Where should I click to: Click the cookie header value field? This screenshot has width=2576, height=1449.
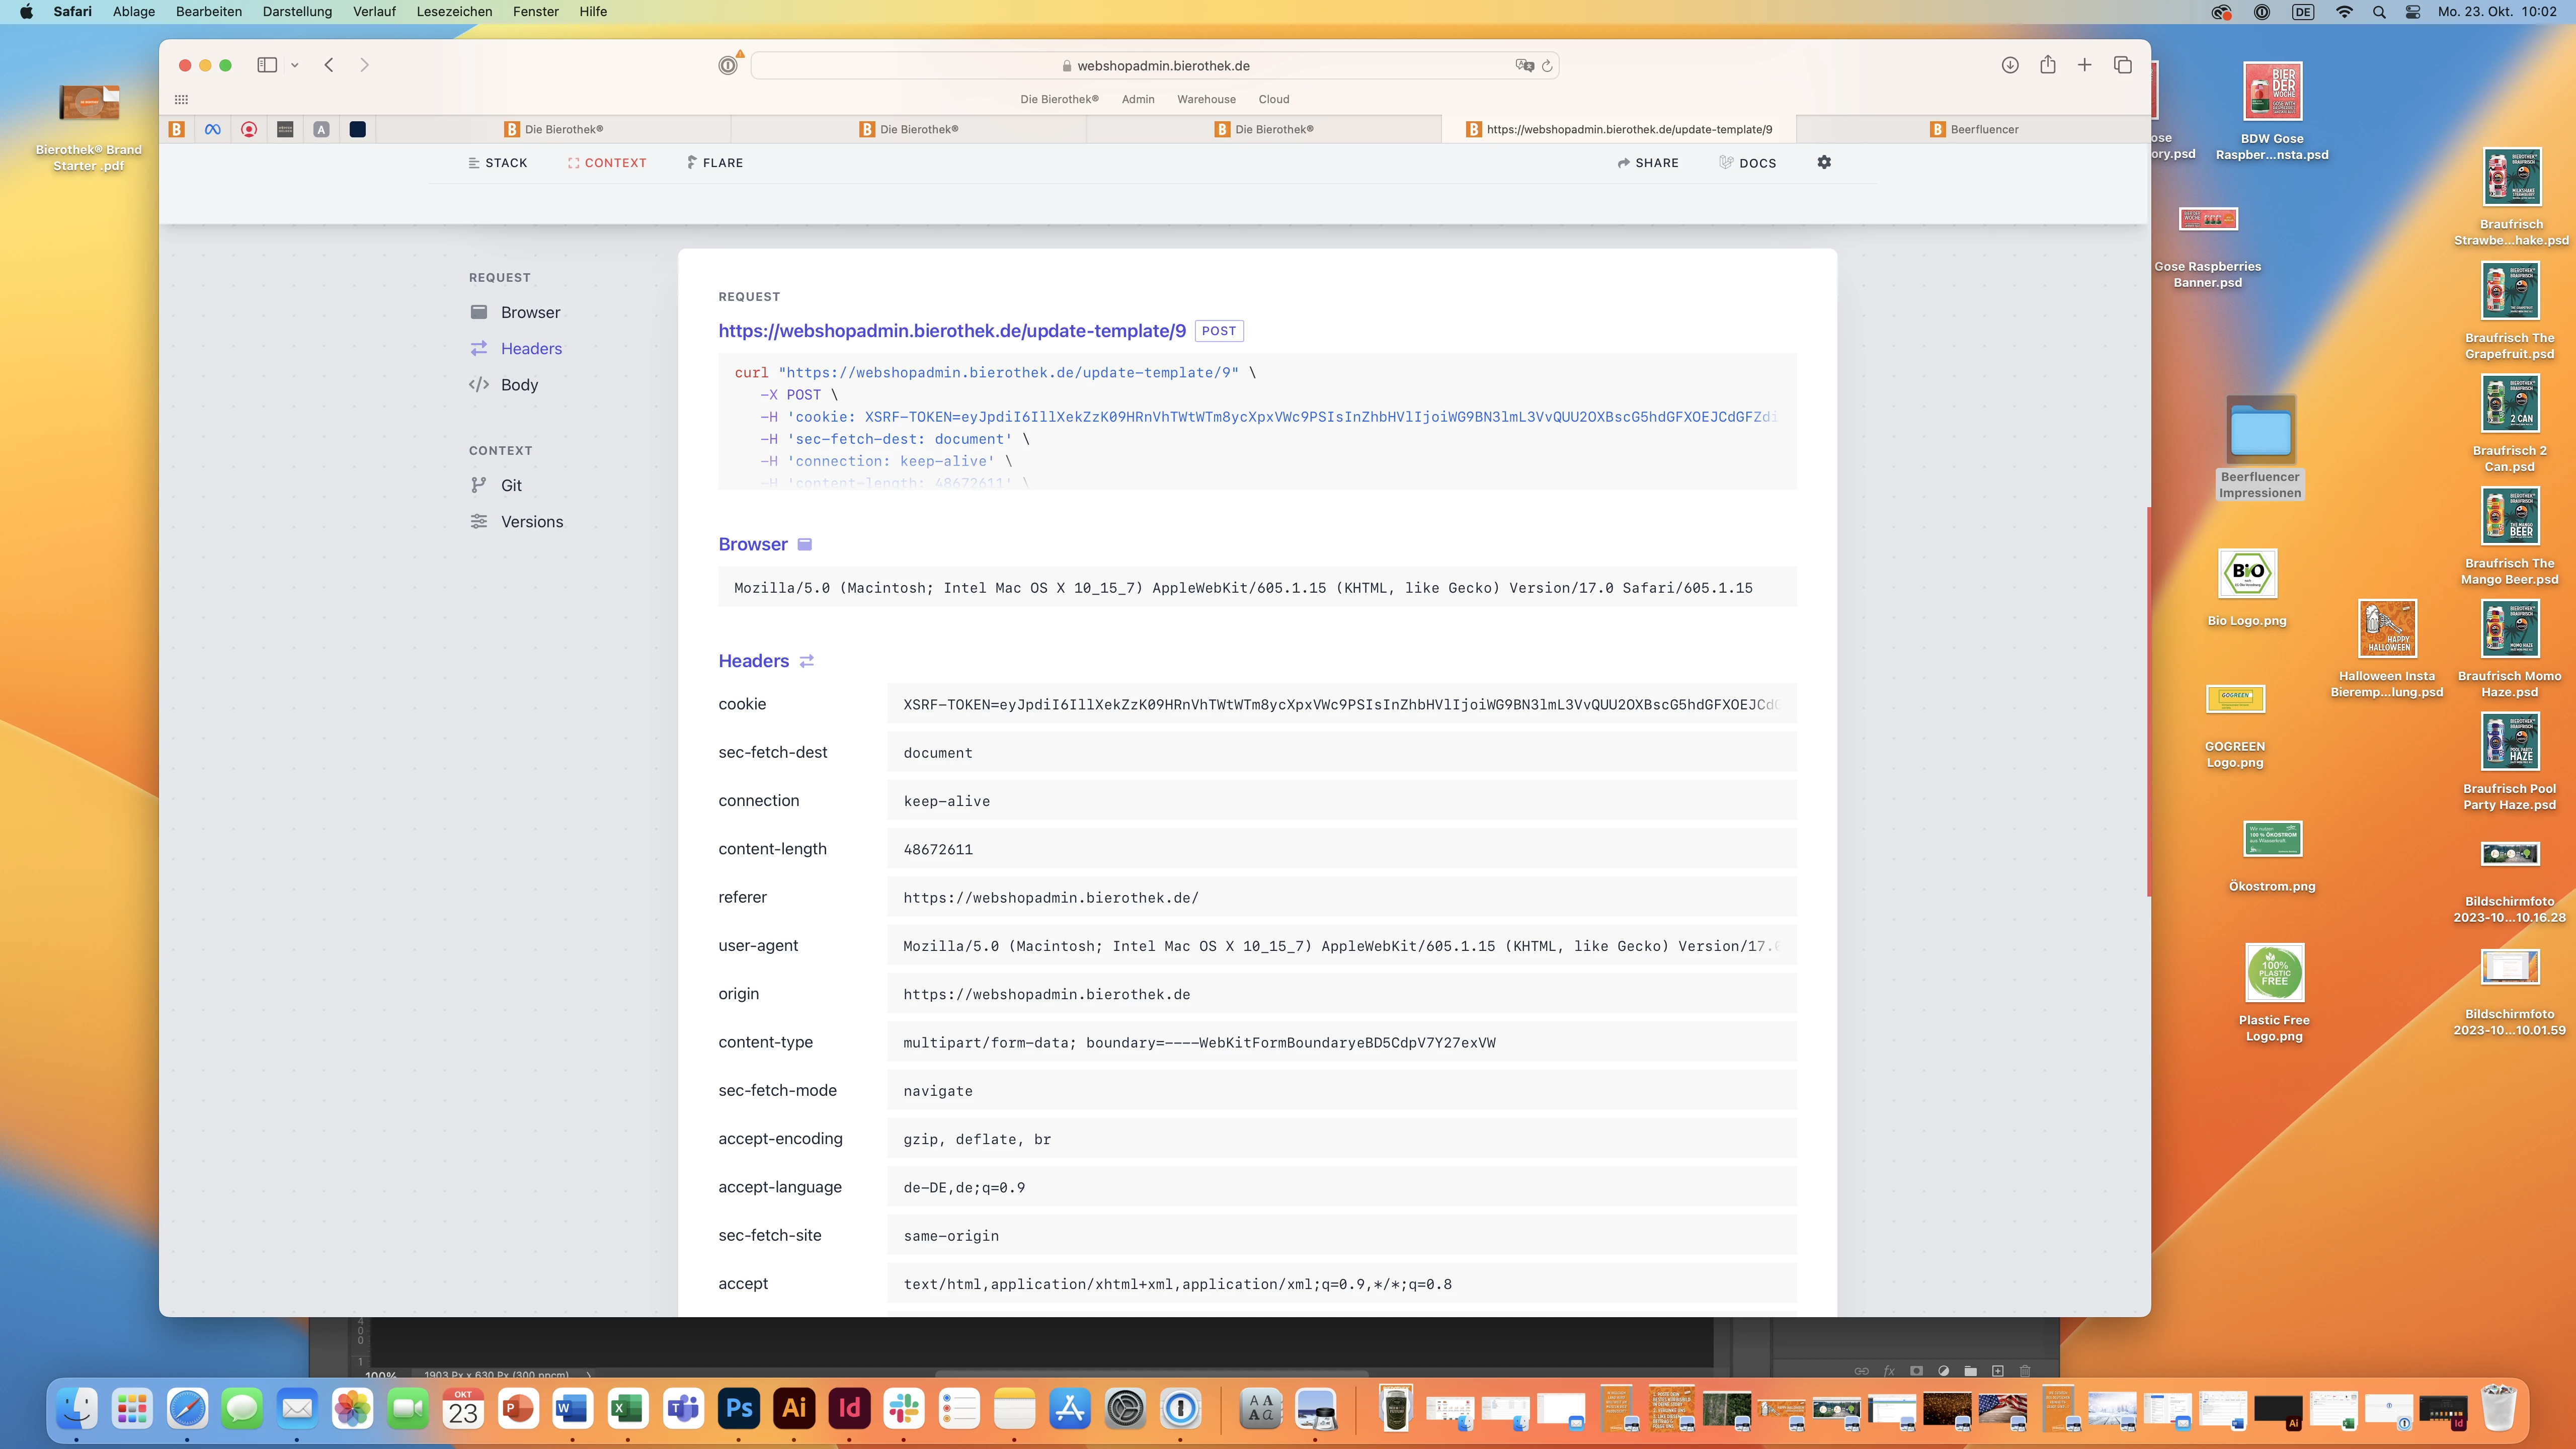coord(1341,704)
